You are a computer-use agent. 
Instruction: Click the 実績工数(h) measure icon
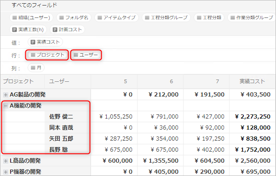pos(14,29)
